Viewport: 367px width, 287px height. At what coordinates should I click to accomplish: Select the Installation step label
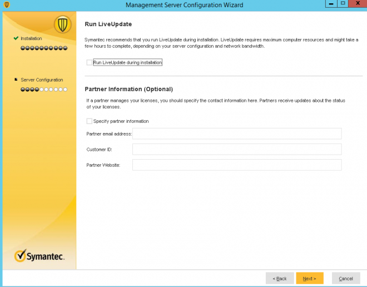(31, 38)
